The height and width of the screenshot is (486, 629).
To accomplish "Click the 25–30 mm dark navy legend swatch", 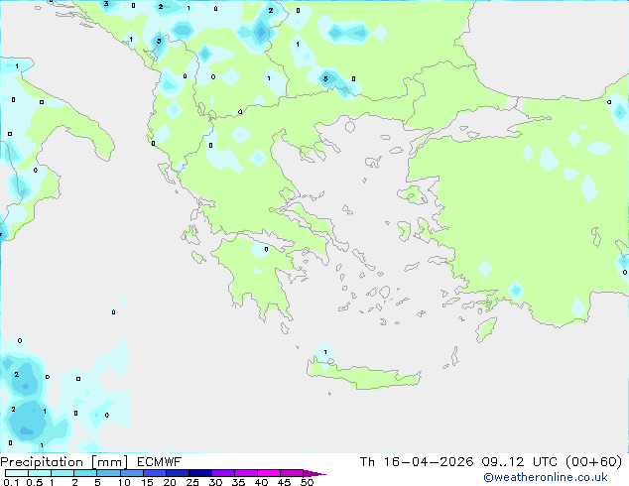I will [x=200, y=473].
